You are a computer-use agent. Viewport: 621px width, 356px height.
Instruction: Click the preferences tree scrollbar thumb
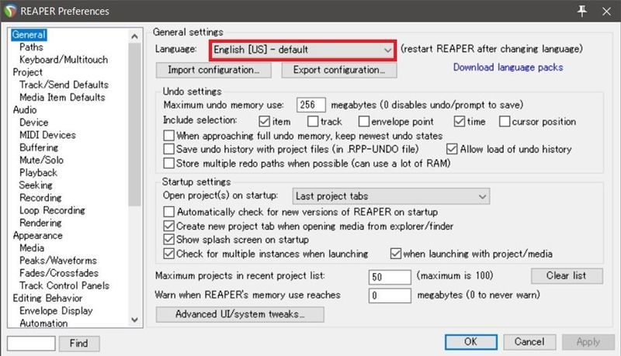[134, 125]
